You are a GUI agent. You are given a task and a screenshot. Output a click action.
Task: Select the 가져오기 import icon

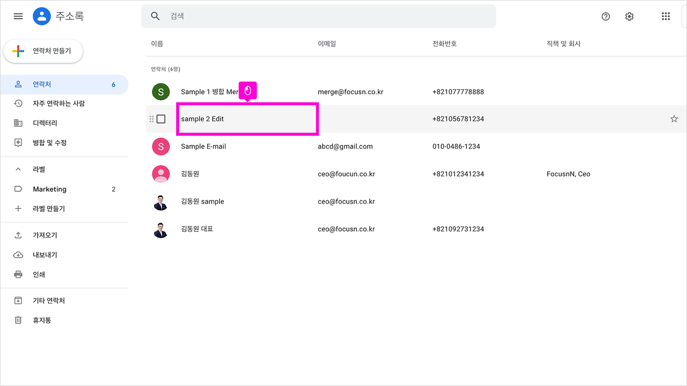tap(17, 235)
